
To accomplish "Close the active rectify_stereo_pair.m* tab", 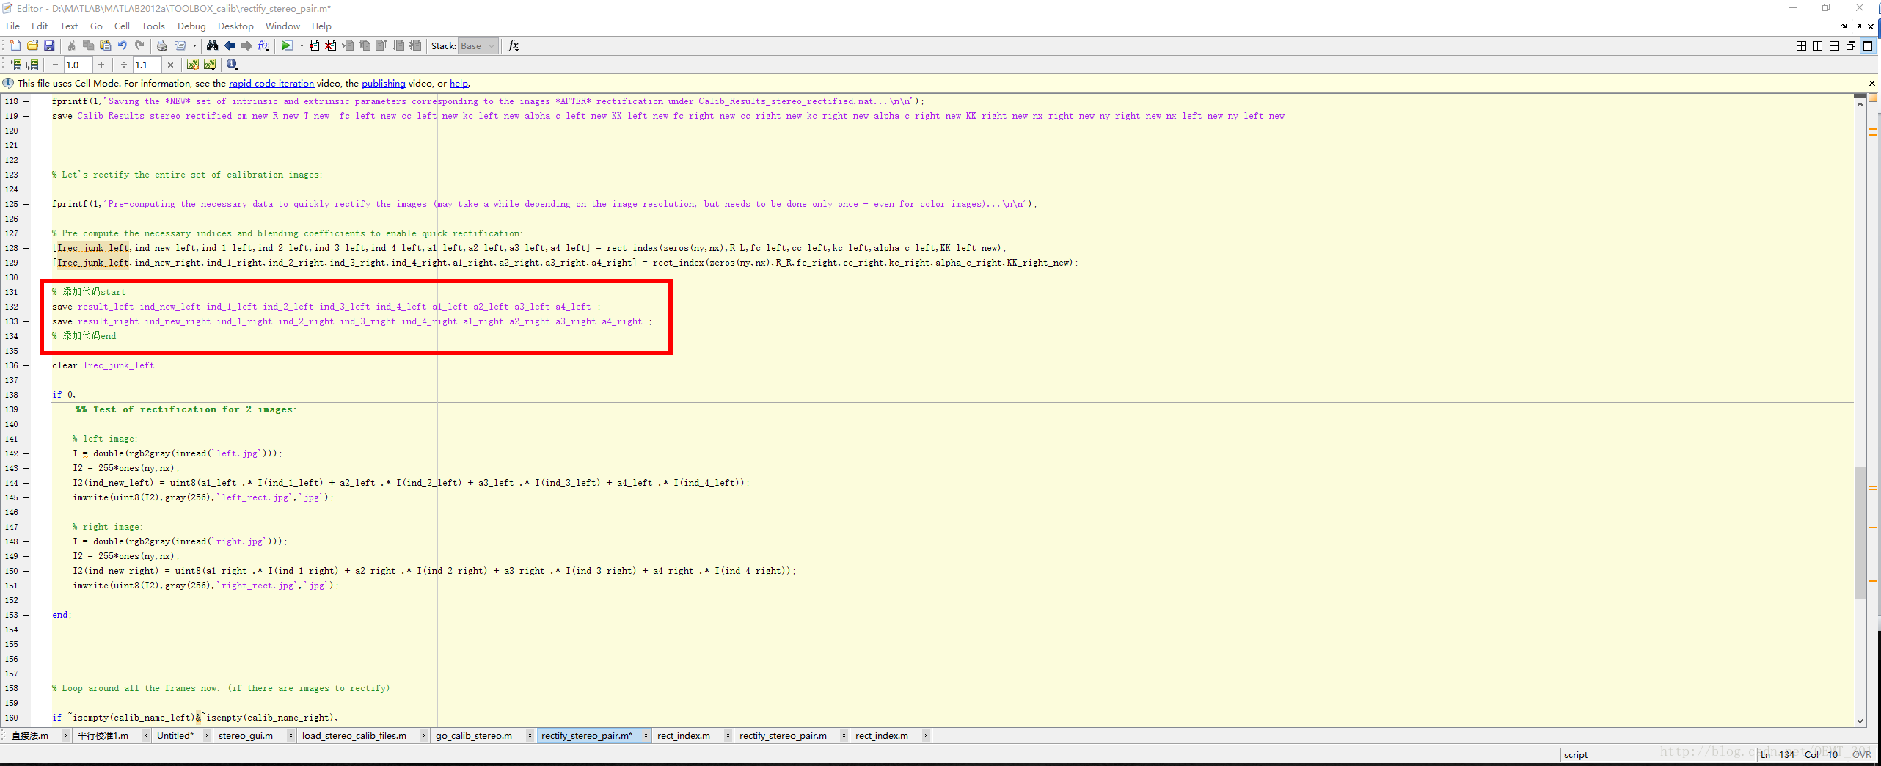I will 646,735.
